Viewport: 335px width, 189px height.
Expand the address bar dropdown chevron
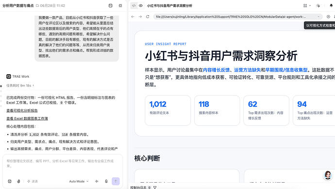pyautogui.click(x=318, y=17)
